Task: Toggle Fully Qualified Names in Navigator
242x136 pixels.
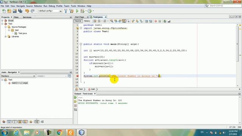Action: tap(31, 122)
